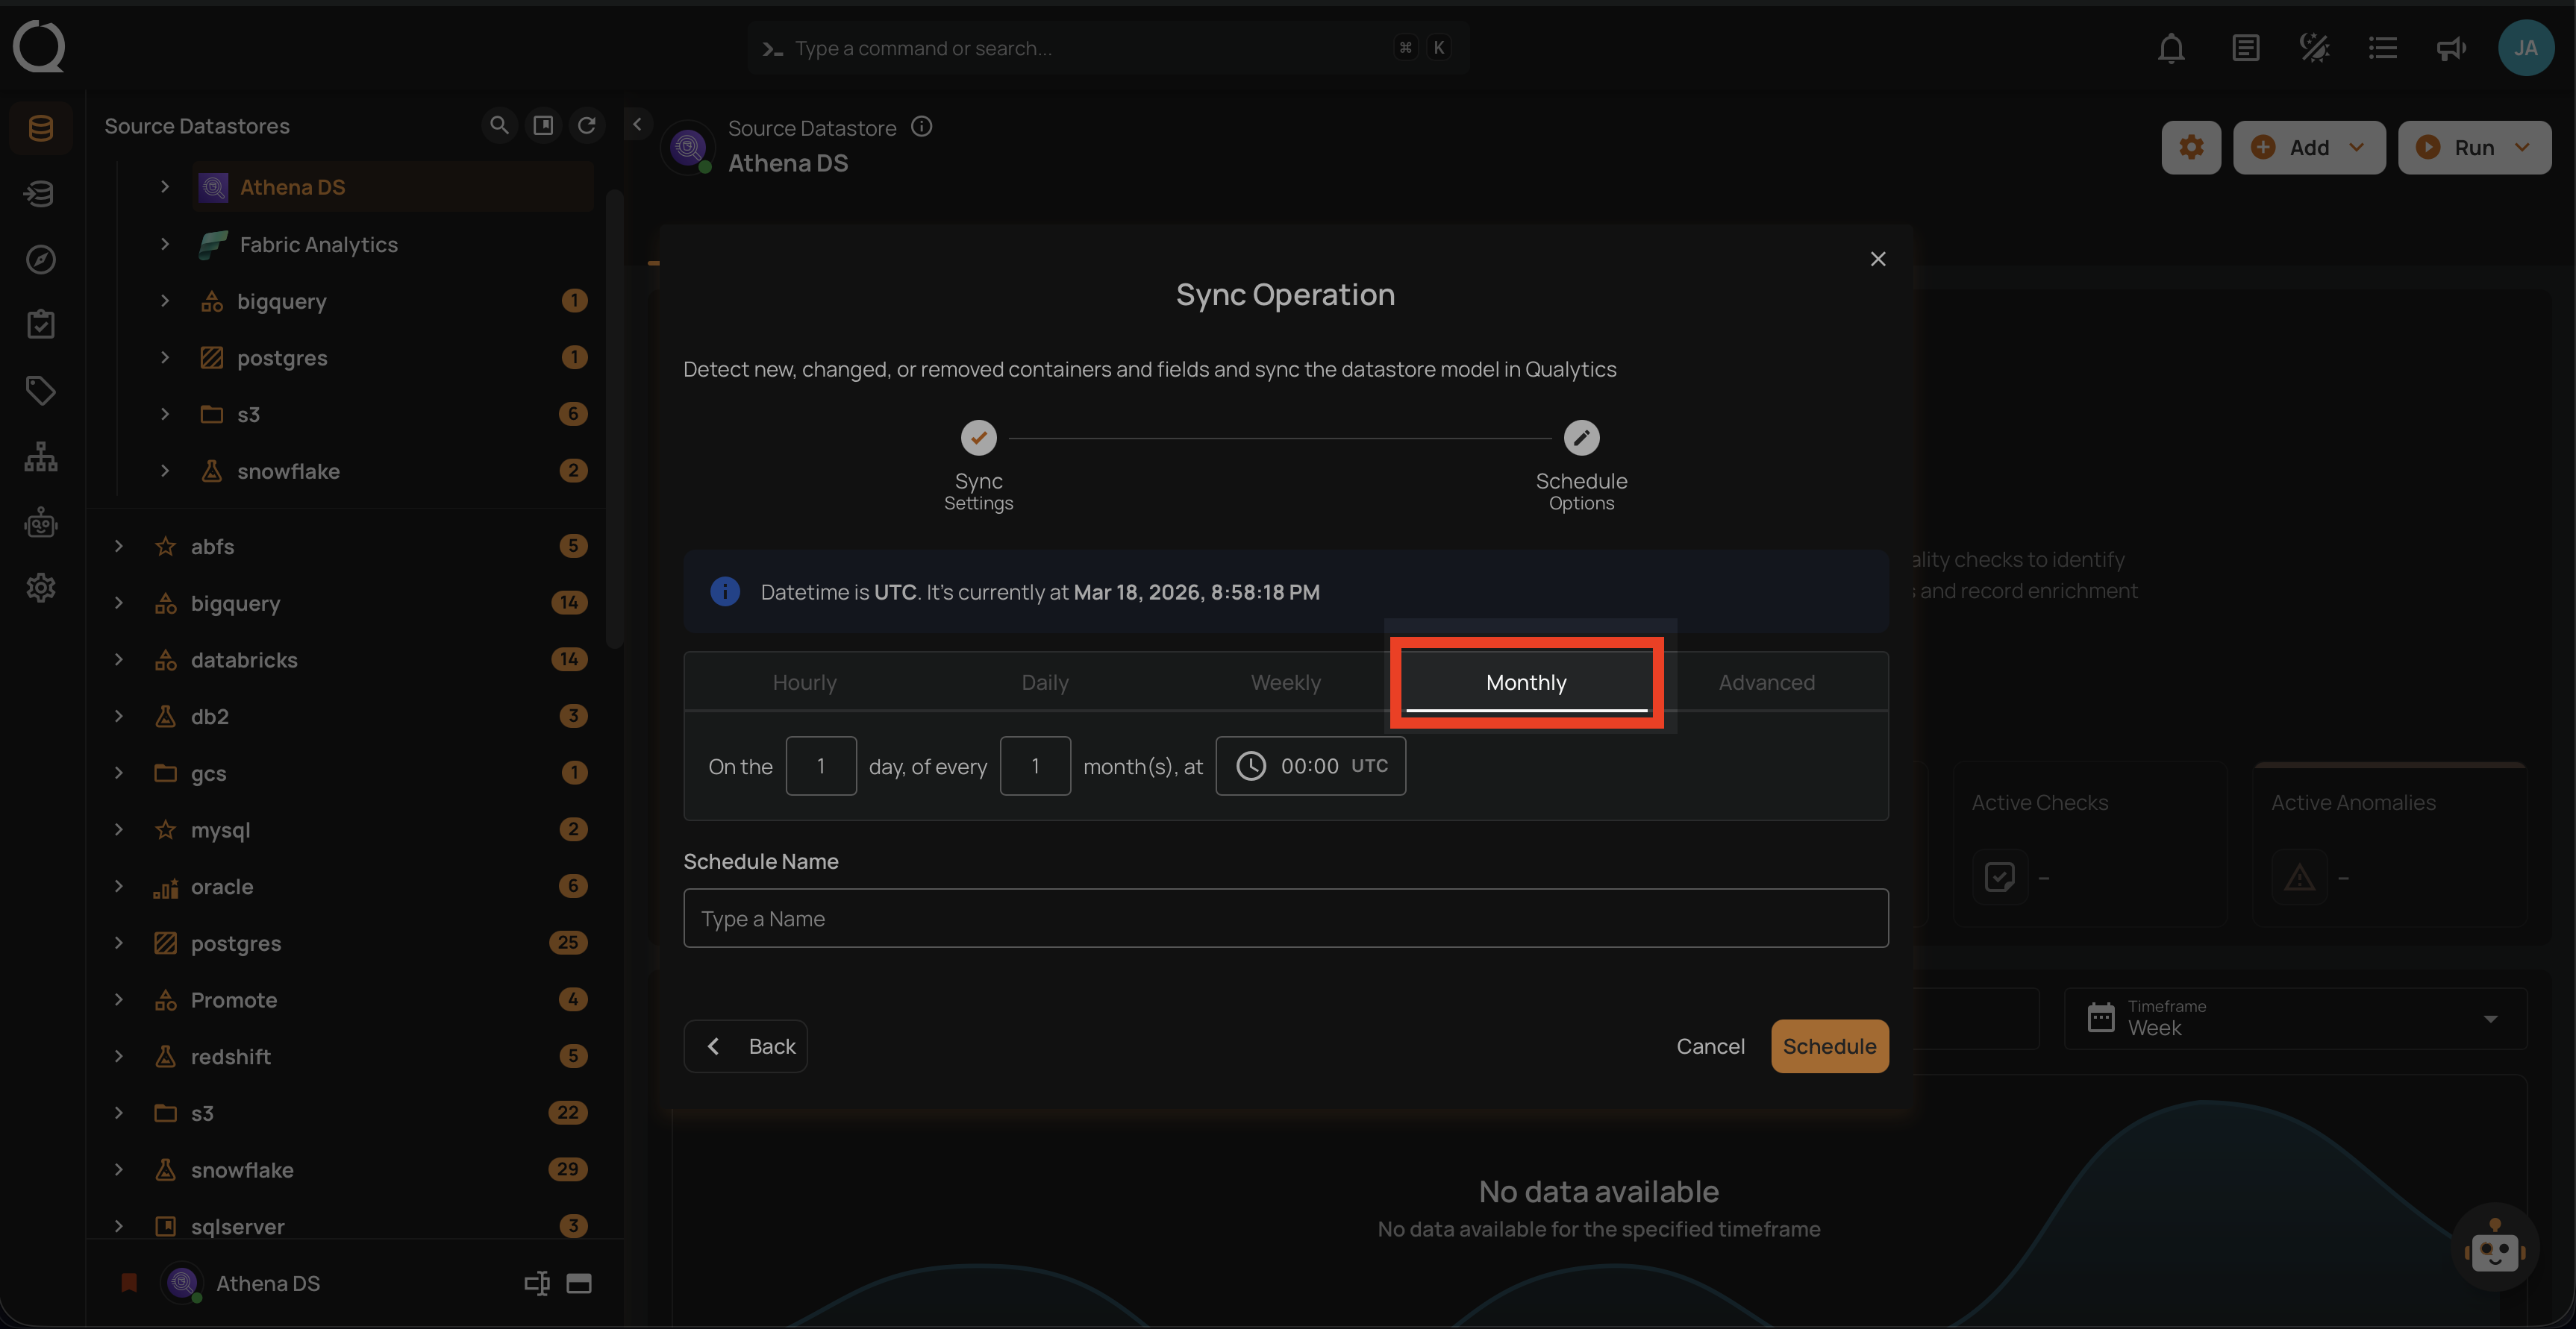This screenshot has height=1329, width=2576.
Task: Click the Tags icon in left sidebar
Action: point(40,391)
